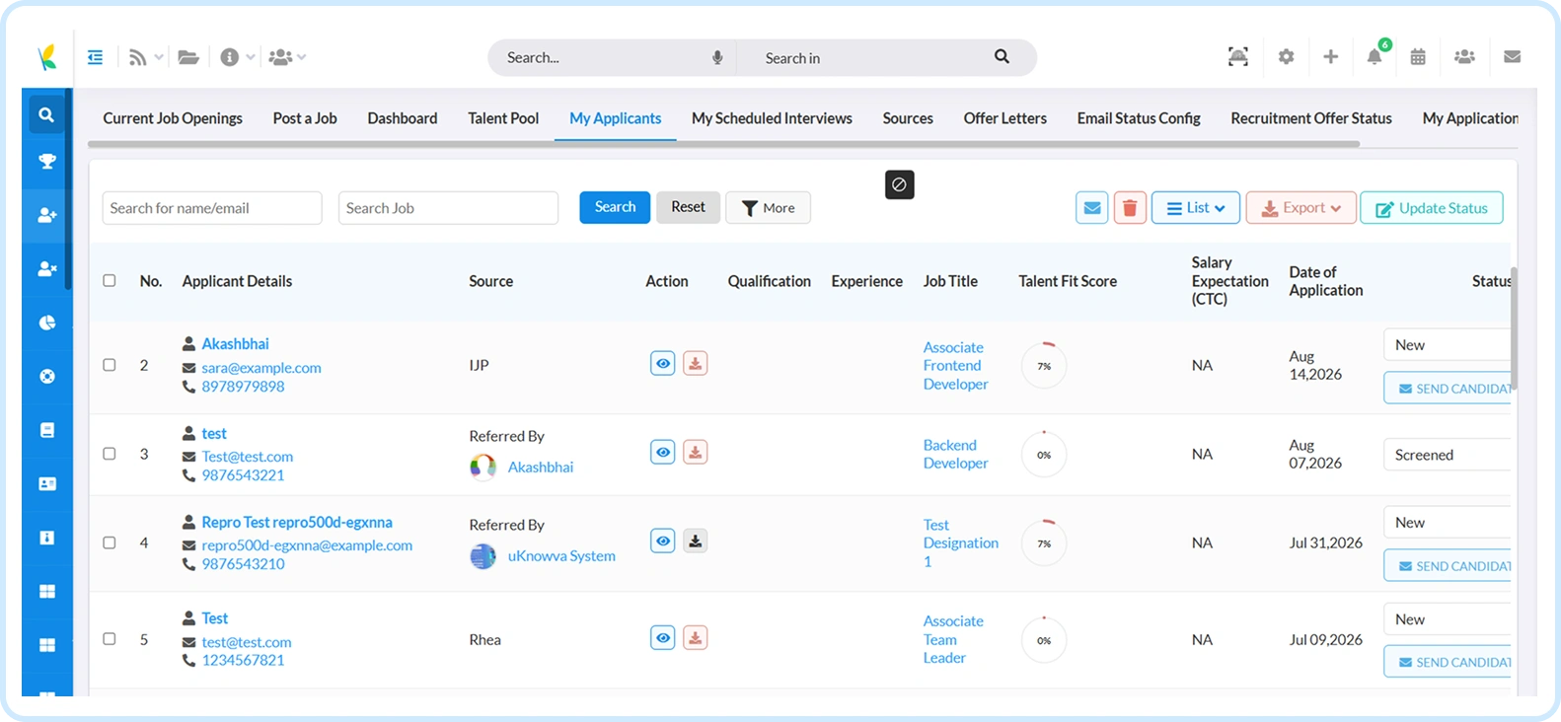Click the blue email applicants icon button
The width and height of the screenshot is (1561, 722).
1091,208
